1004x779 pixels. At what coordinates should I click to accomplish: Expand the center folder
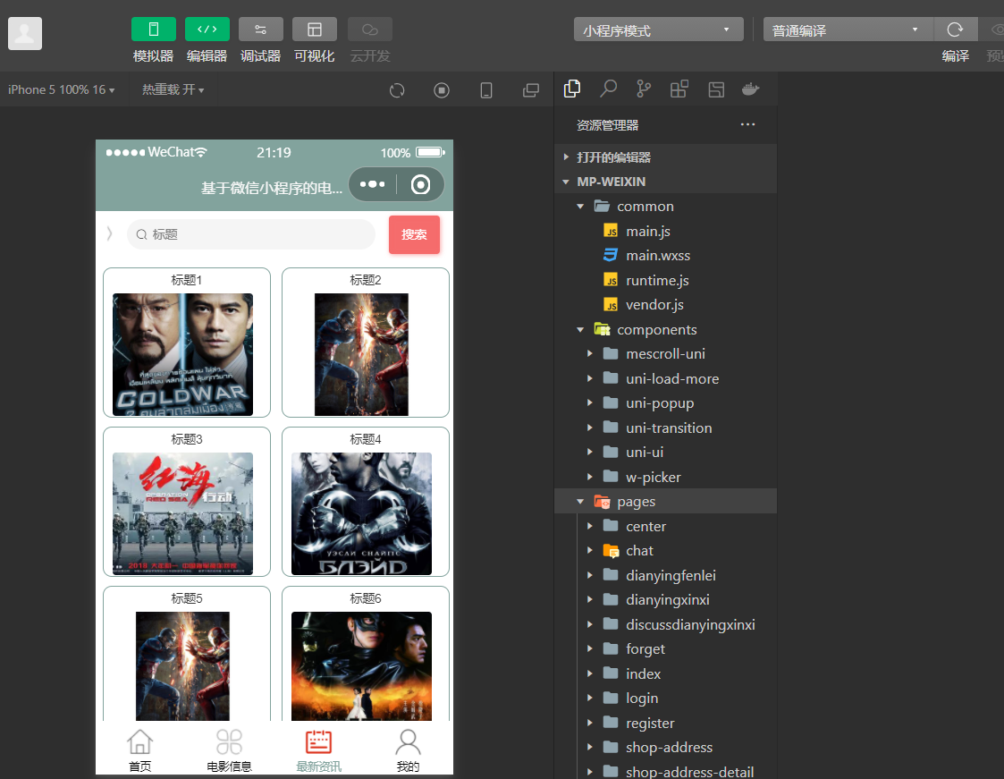(666, 526)
